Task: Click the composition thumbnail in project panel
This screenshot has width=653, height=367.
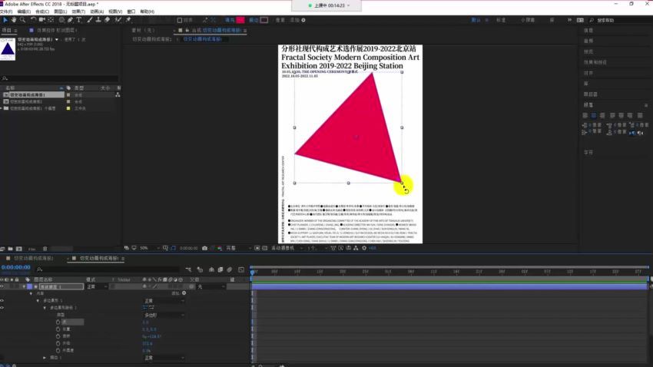Action: click(8, 49)
